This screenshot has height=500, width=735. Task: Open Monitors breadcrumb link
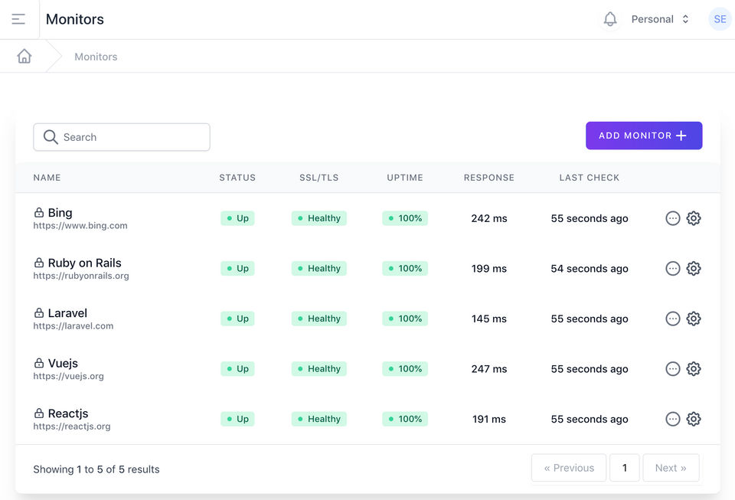[x=96, y=57]
